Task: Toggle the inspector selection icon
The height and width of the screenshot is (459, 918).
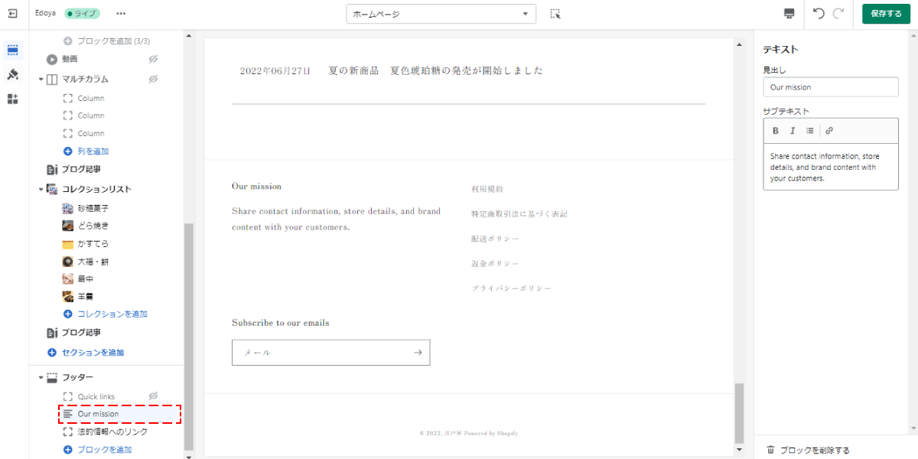Action: click(555, 14)
